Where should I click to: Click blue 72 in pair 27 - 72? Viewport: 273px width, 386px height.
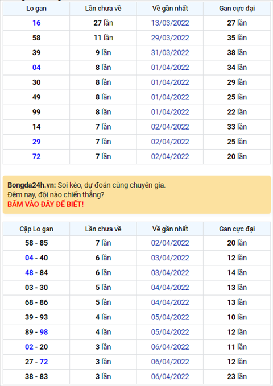coord(44,362)
